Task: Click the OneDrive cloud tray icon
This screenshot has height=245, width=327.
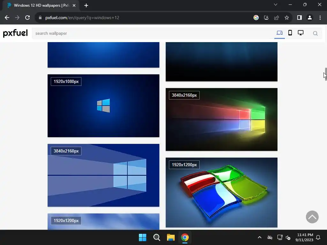Action: click(270, 237)
